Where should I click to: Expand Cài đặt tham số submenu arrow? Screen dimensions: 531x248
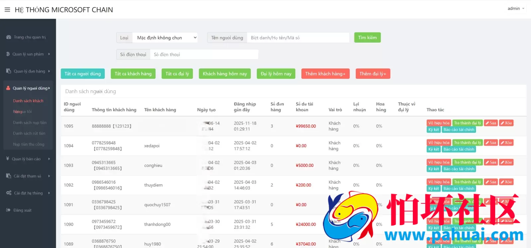[49, 176]
